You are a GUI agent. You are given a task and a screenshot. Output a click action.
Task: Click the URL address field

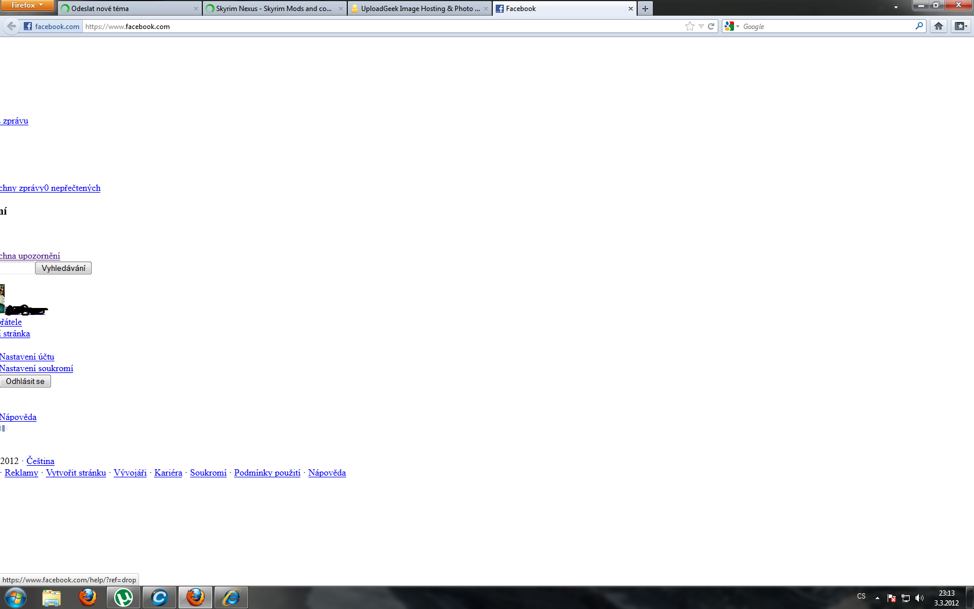click(x=383, y=26)
